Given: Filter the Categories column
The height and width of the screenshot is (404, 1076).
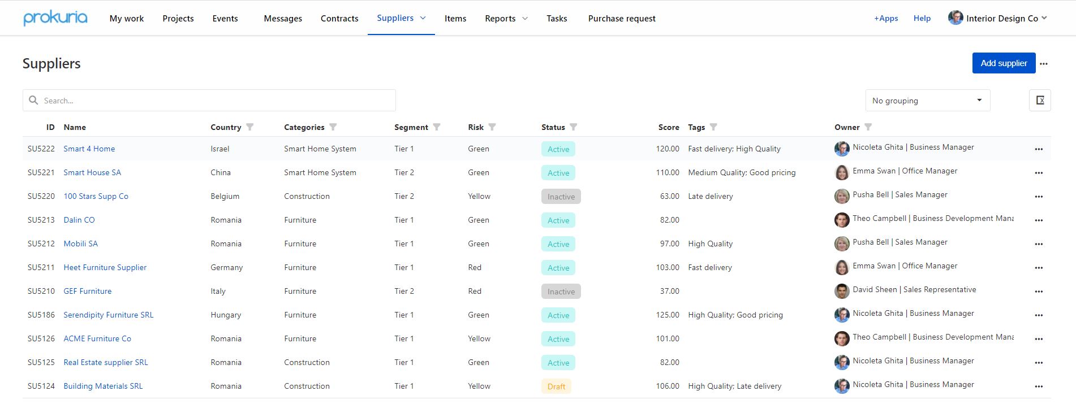Looking at the screenshot, I should point(333,127).
